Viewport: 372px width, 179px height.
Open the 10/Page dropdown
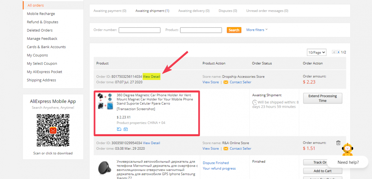click(x=317, y=52)
